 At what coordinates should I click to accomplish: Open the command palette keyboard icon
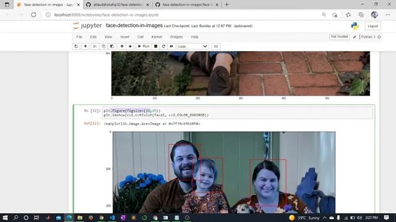point(216,46)
